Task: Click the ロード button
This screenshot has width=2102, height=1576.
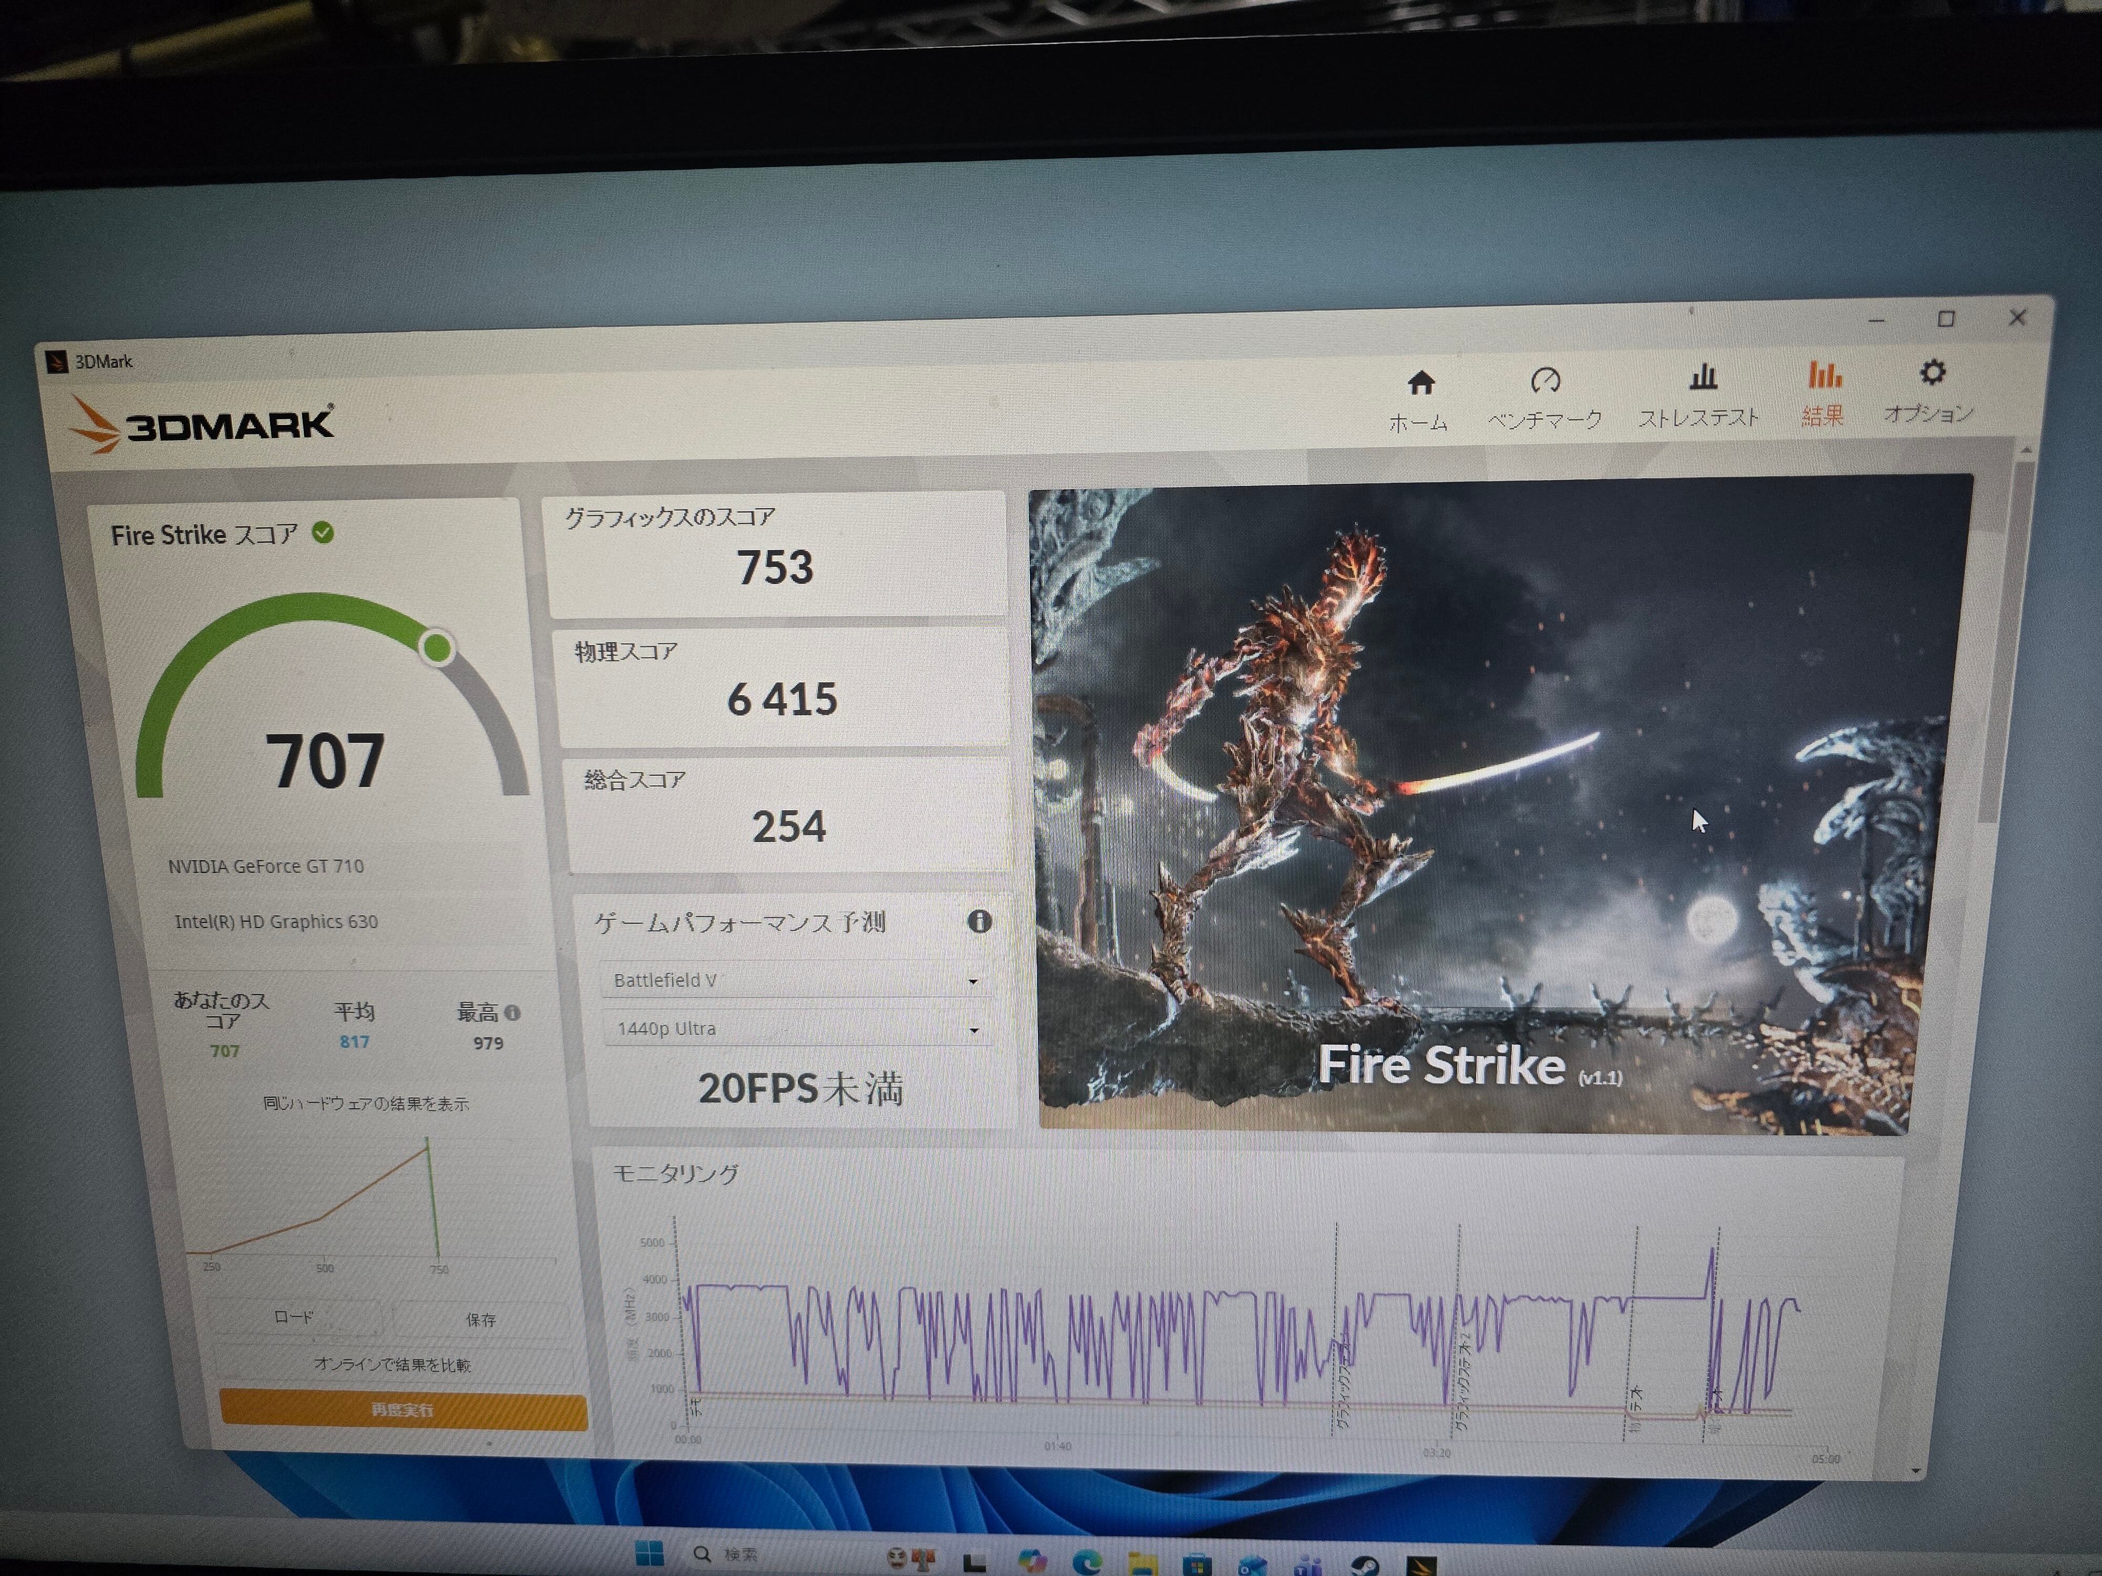Action: click(x=294, y=1316)
